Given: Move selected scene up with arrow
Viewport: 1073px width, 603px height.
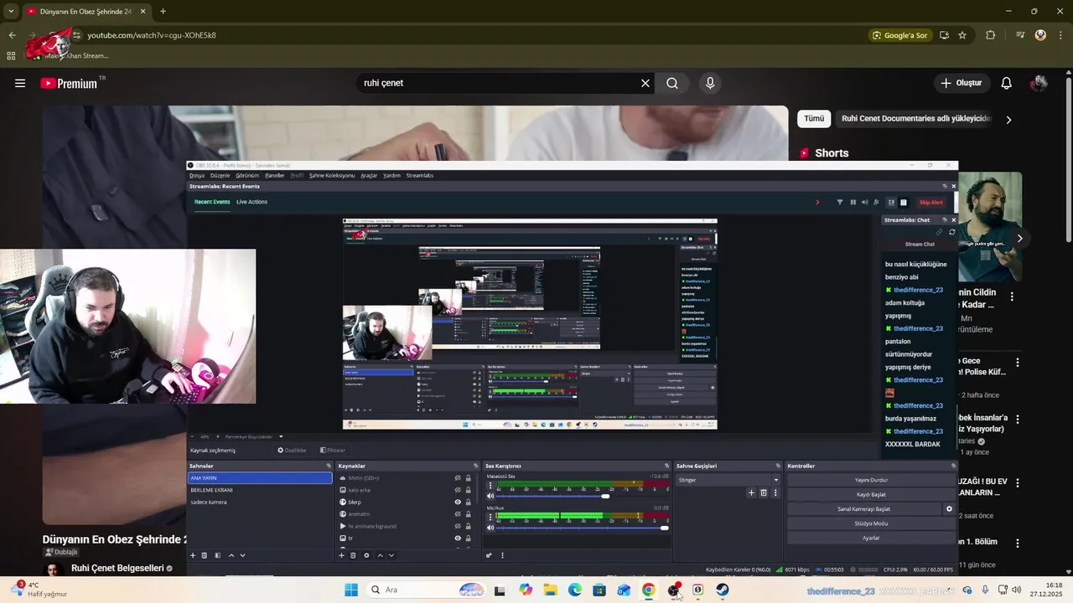Looking at the screenshot, I should [231, 555].
